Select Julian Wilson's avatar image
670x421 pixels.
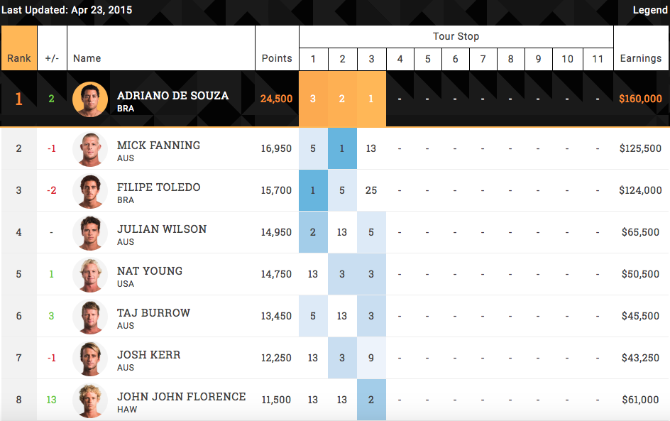90,233
